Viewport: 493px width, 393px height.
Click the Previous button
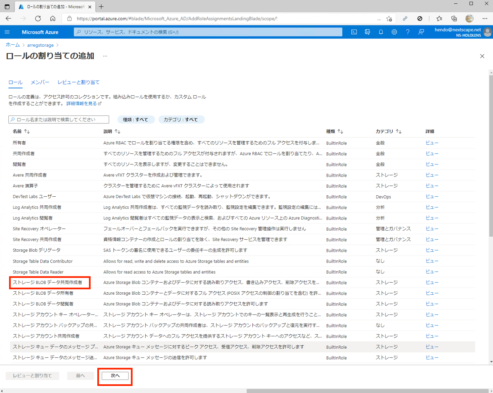80,376
